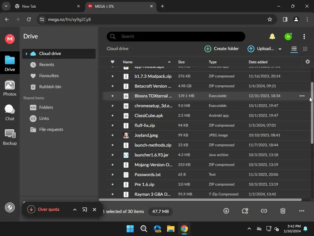
Task: Expand the Cloud drive tree arrow
Action: coord(26,53)
